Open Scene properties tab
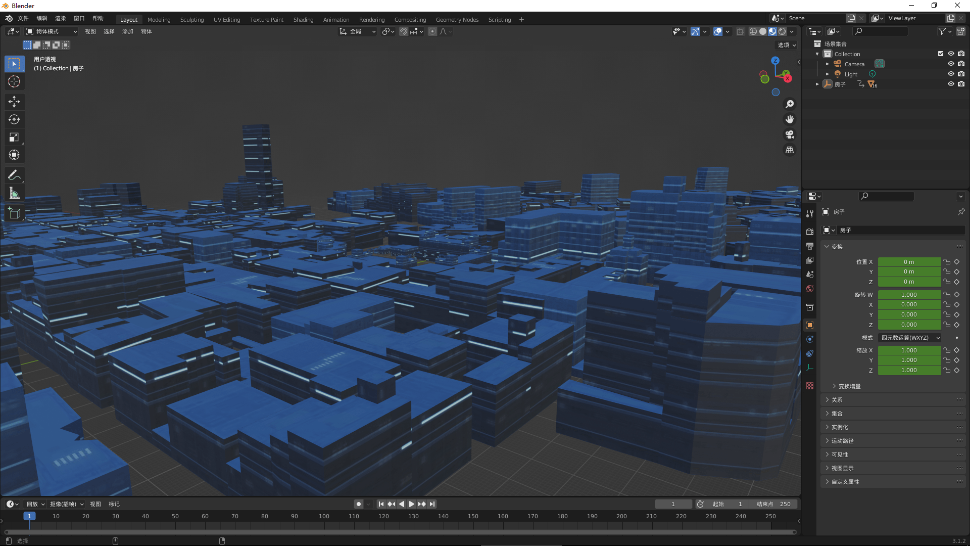Screen dimensions: 970x546 [x=810, y=274]
